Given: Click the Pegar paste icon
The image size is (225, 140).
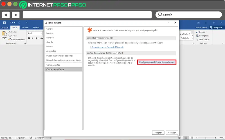Looking at the screenshot, I should click(4, 34).
